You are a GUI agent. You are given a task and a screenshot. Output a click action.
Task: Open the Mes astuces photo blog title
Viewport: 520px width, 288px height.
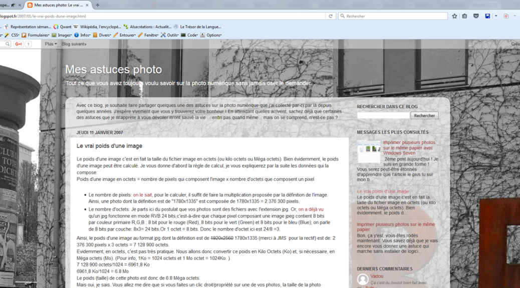[114, 69]
